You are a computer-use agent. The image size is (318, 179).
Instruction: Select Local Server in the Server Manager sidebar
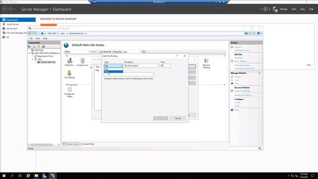click(x=12, y=24)
